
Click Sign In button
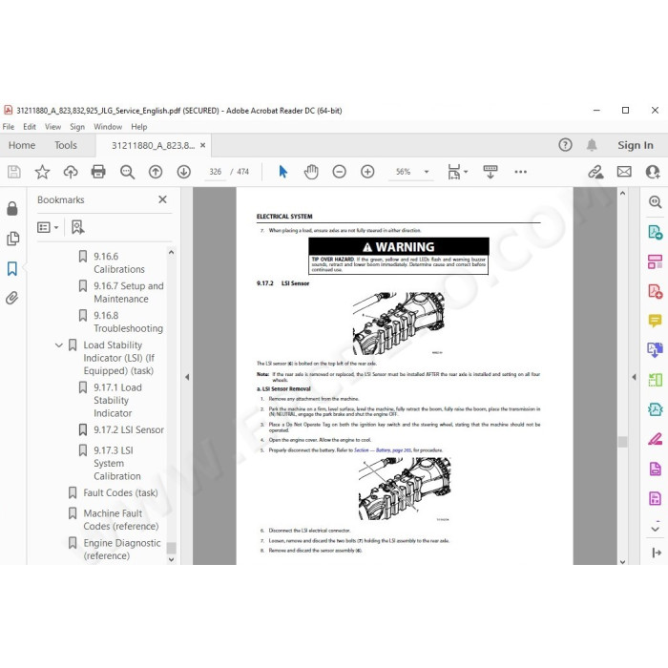pos(636,145)
